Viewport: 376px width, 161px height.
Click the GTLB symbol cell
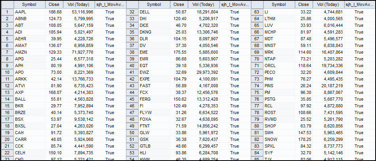click(x=154, y=146)
